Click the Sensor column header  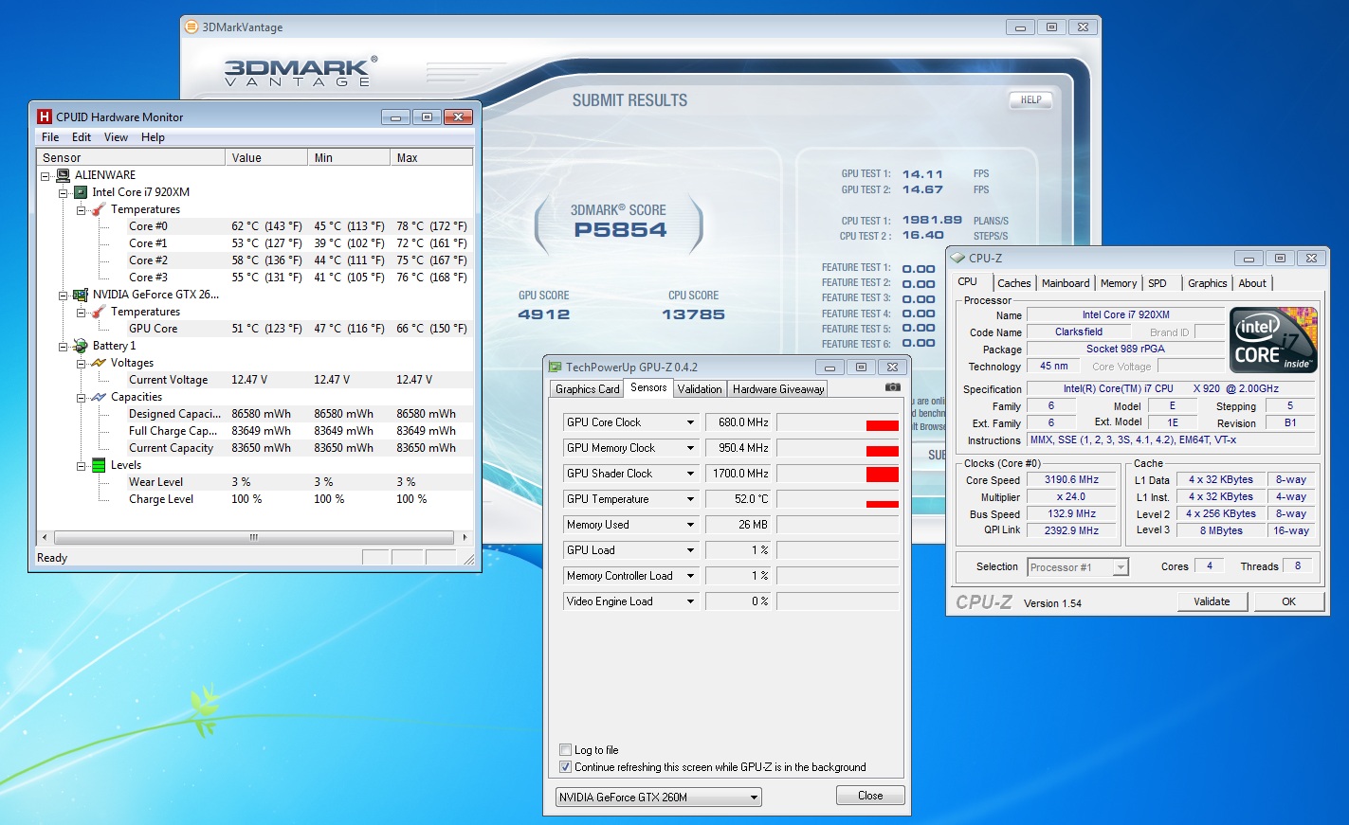point(132,157)
